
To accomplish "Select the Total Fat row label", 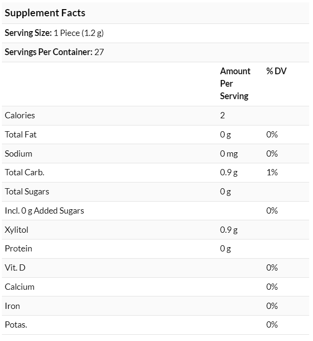I will 21,135.
